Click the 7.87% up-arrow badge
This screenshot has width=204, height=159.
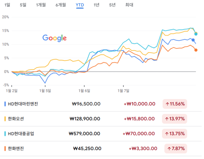(x=176, y=149)
